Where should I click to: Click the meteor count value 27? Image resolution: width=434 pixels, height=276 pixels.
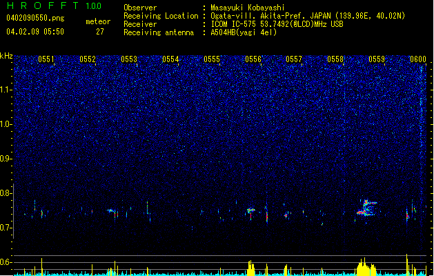(x=100, y=32)
